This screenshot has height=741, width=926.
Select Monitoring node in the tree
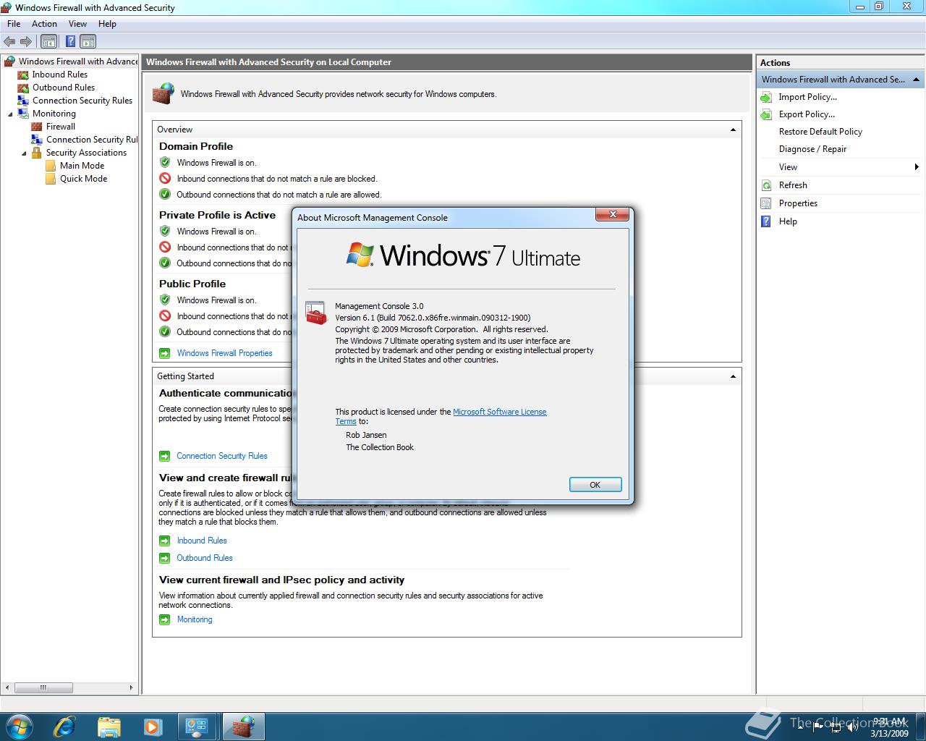tap(54, 114)
